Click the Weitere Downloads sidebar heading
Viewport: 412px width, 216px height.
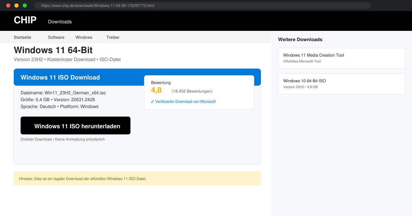(x=300, y=39)
